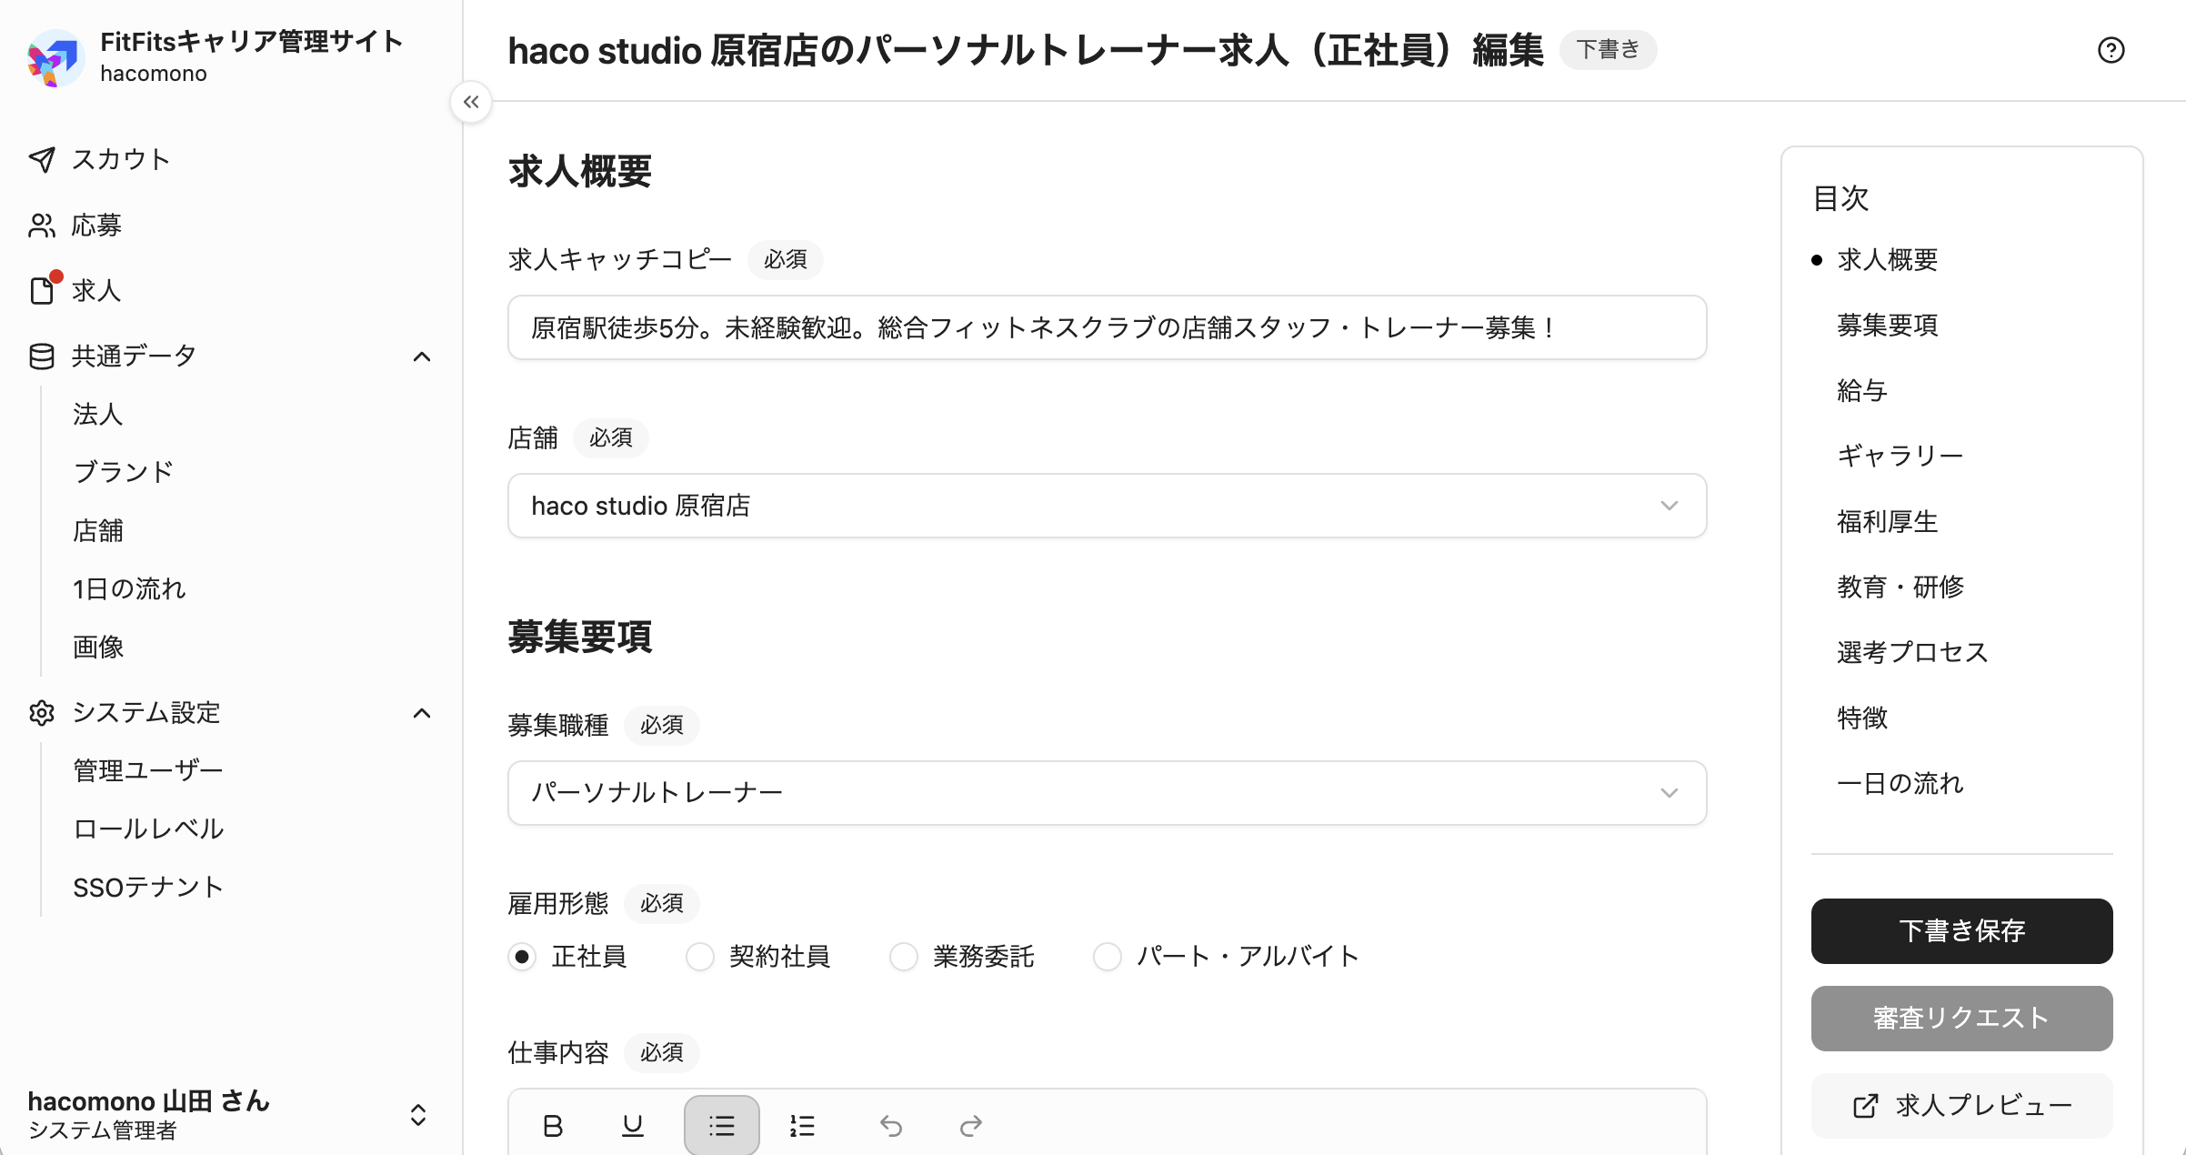This screenshot has width=2186, height=1155.
Task: Click the スカウト paper-plane icon
Action: [42, 160]
